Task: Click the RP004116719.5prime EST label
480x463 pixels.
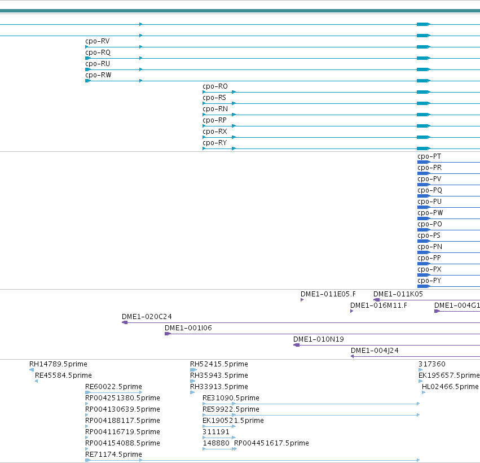Action: [x=122, y=433]
